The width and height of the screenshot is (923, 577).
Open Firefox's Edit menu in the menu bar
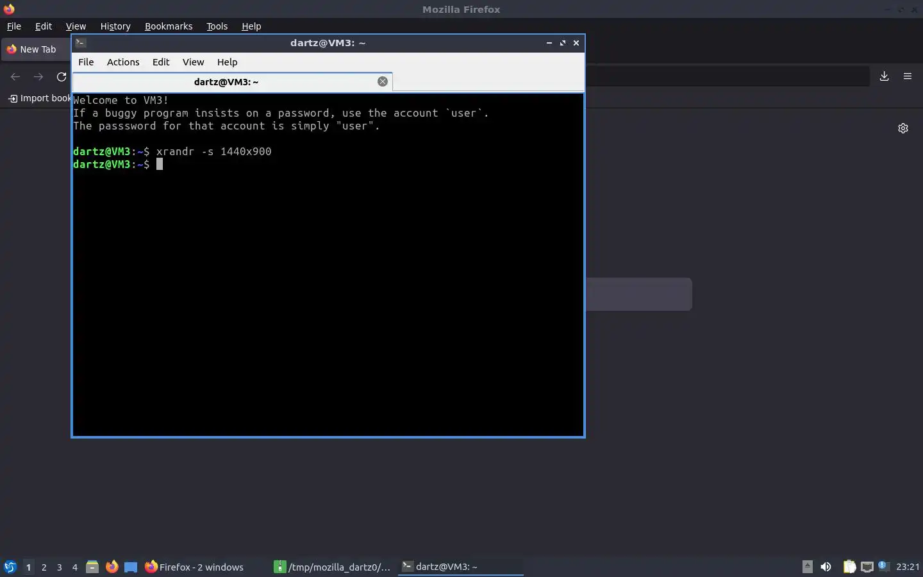[x=44, y=26]
